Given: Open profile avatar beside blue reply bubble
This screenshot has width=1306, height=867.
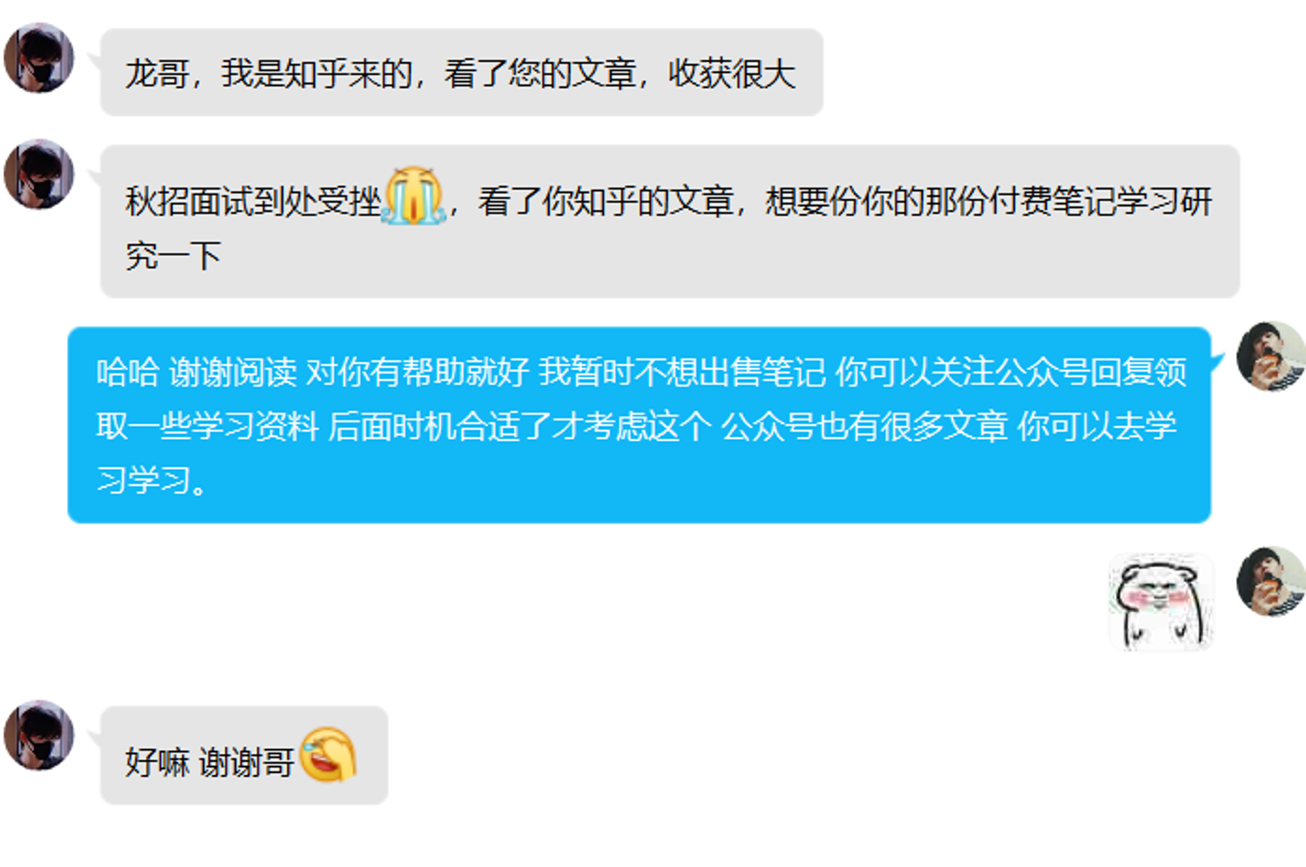Looking at the screenshot, I should click(x=1271, y=356).
